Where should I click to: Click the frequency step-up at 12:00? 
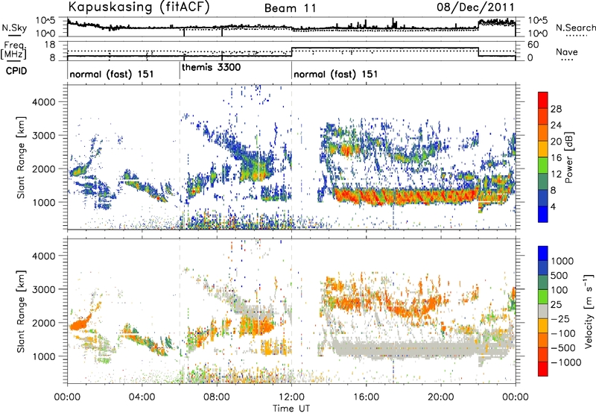coord(291,52)
